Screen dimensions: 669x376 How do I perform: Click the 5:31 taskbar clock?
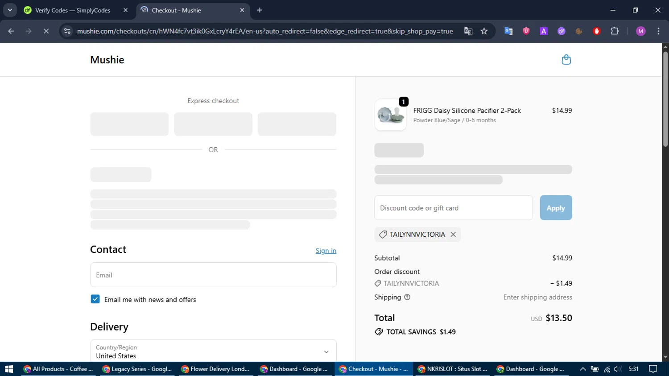pos(633,369)
